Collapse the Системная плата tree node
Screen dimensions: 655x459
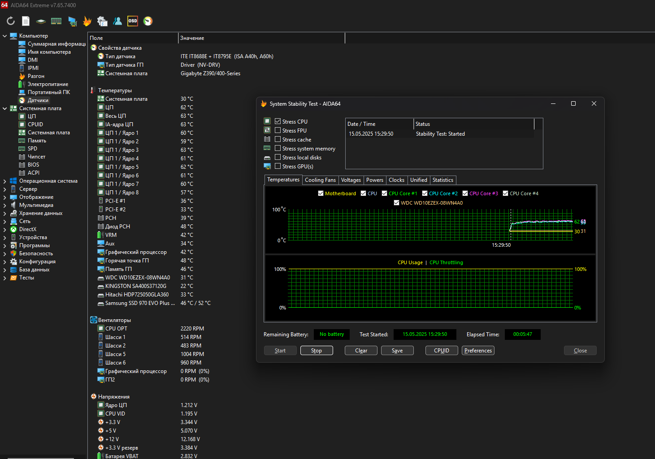click(4, 108)
